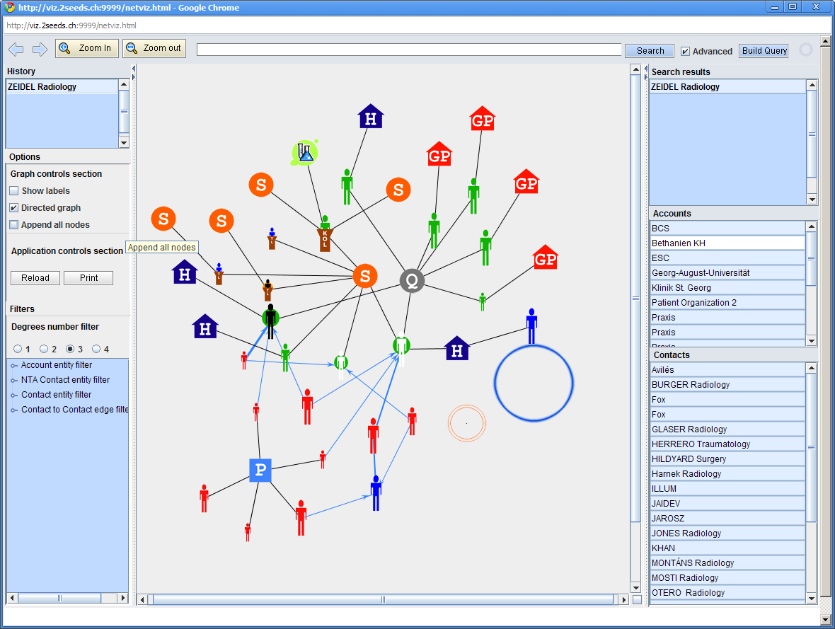Select Klinik St. Georg account
Viewport: 835px width, 629px height.
coord(727,288)
